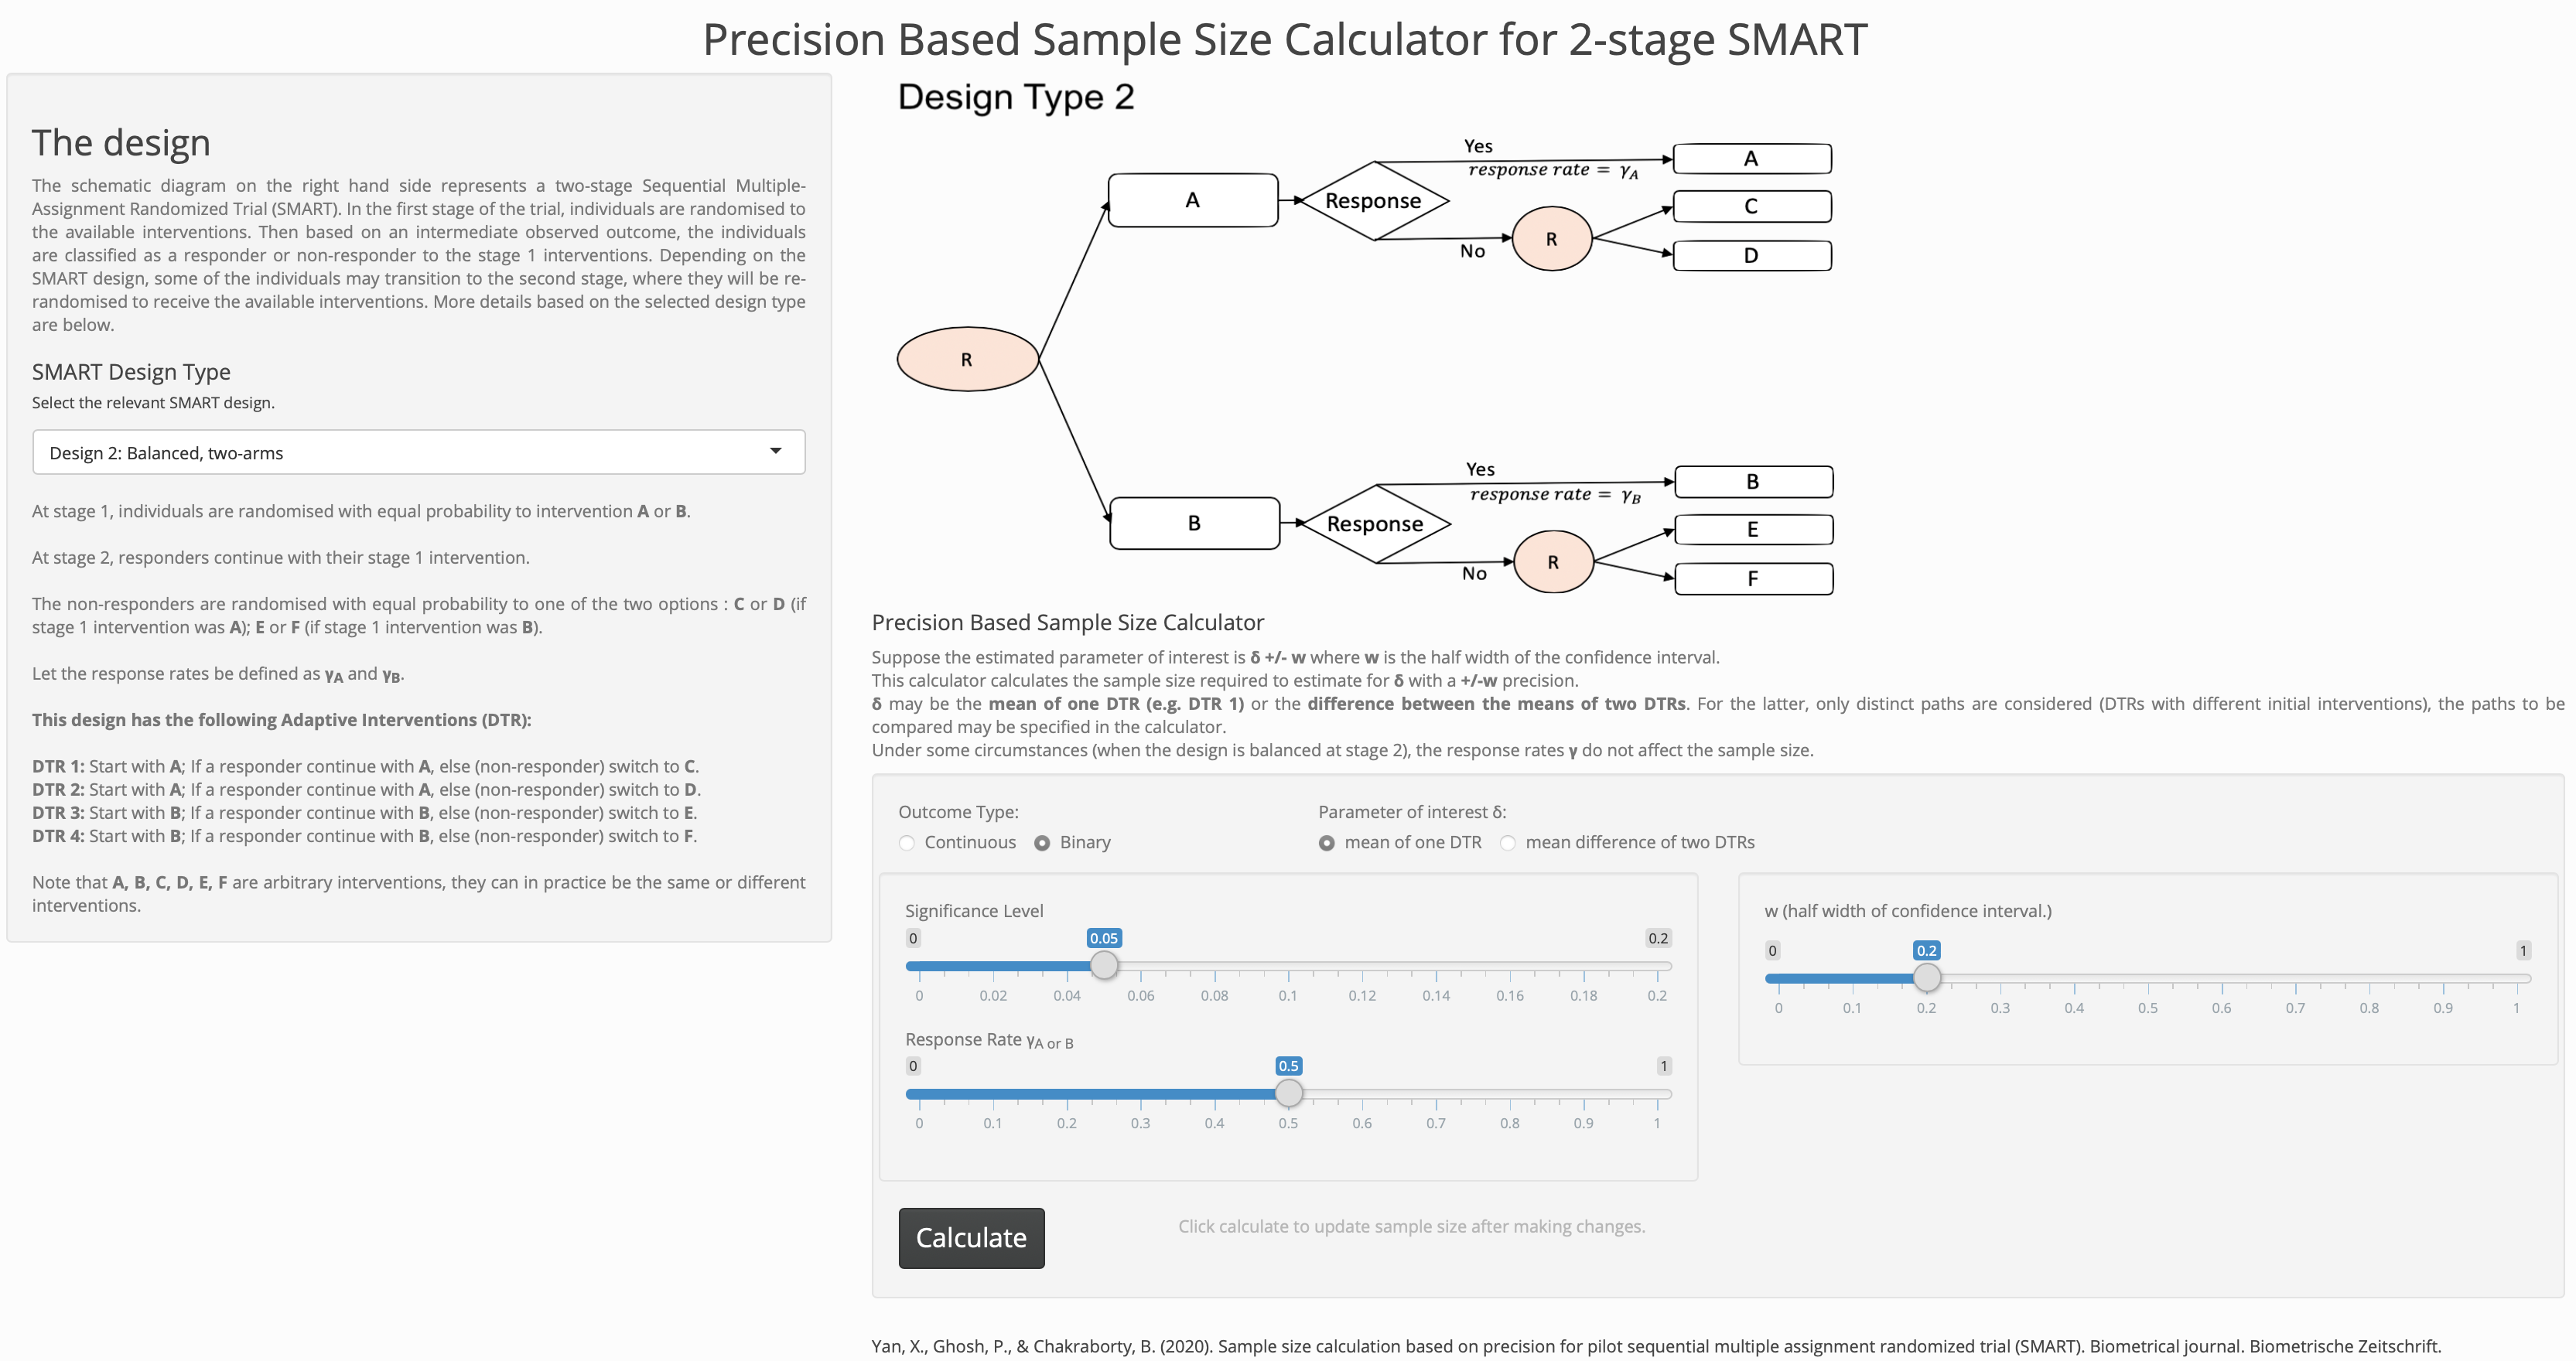Viewport: 2576px width, 1361px height.
Task: Click the 0.2 half-width value bubble
Action: click(x=1927, y=950)
